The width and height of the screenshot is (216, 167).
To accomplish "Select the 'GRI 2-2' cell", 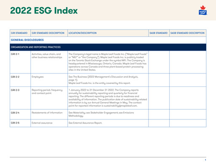I will [x=20, y=80].
